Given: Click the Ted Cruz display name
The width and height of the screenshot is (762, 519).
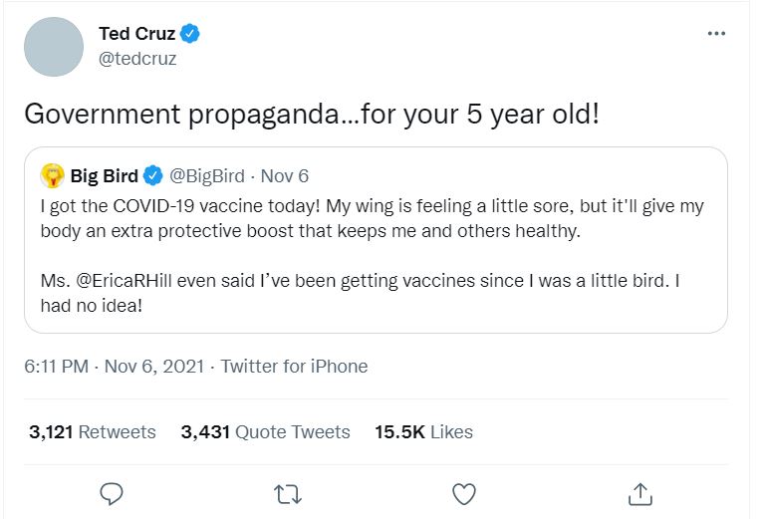Looking at the screenshot, I should [x=136, y=34].
